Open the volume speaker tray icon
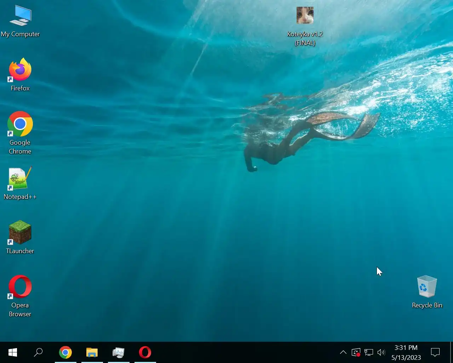This screenshot has height=363, width=453. tap(381, 352)
